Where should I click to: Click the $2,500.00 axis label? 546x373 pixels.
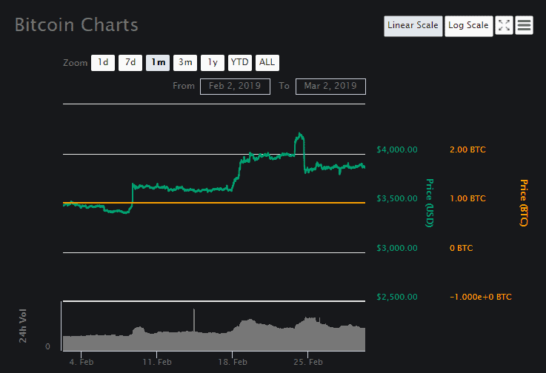click(397, 297)
